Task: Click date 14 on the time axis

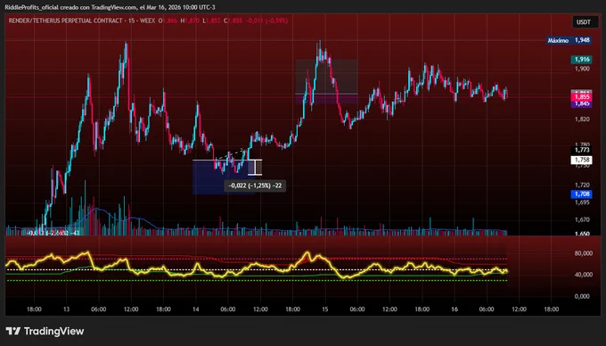Action: click(x=195, y=309)
